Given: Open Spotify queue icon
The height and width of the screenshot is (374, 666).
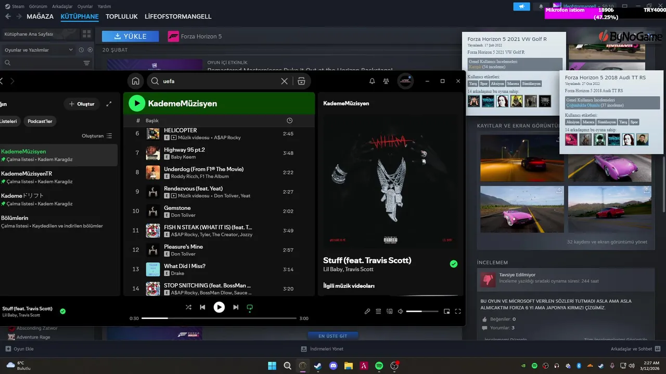Looking at the screenshot, I should click(x=378, y=312).
